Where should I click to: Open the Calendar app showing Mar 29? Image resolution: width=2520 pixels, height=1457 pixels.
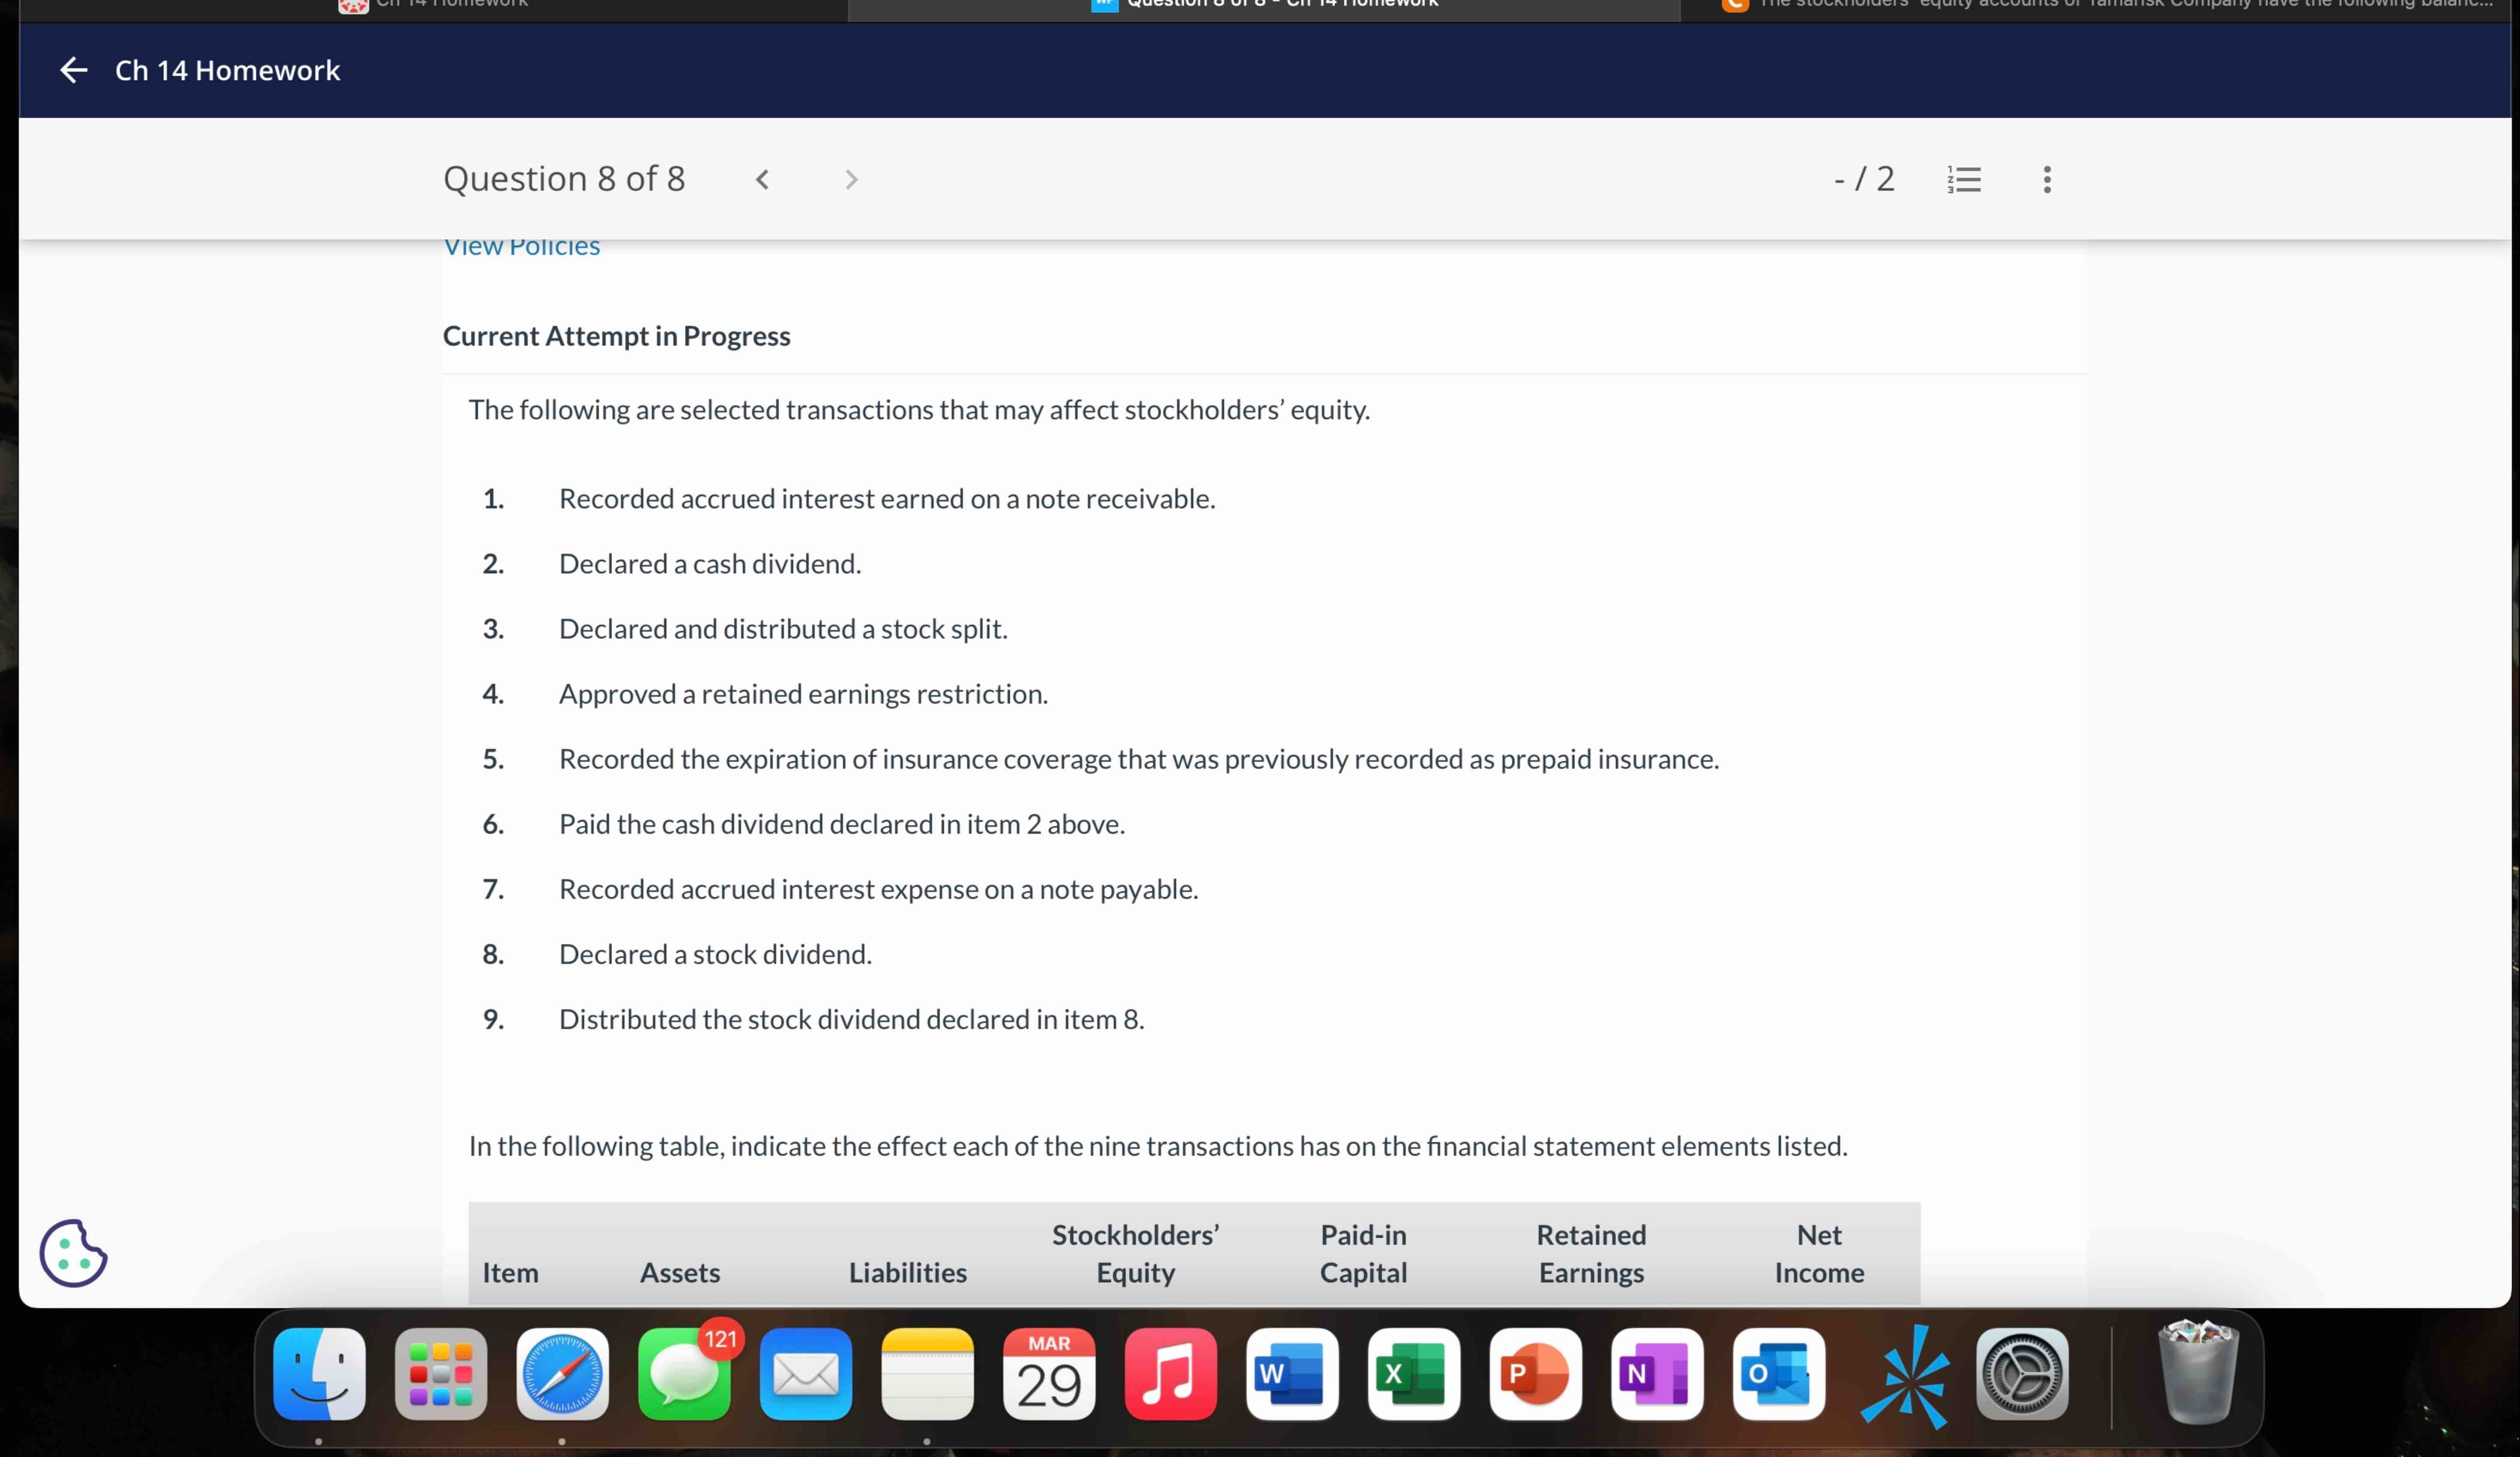pyautogui.click(x=1048, y=1373)
